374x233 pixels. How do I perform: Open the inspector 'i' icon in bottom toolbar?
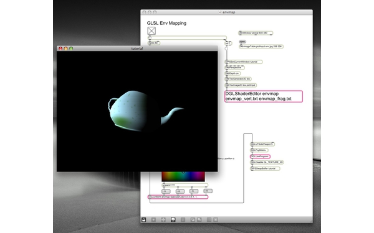click(x=183, y=220)
